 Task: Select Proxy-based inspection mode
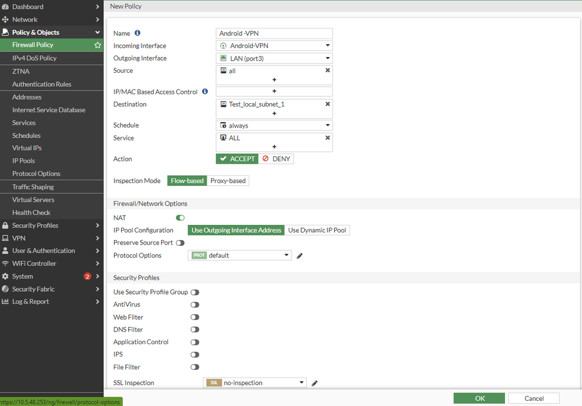(228, 181)
